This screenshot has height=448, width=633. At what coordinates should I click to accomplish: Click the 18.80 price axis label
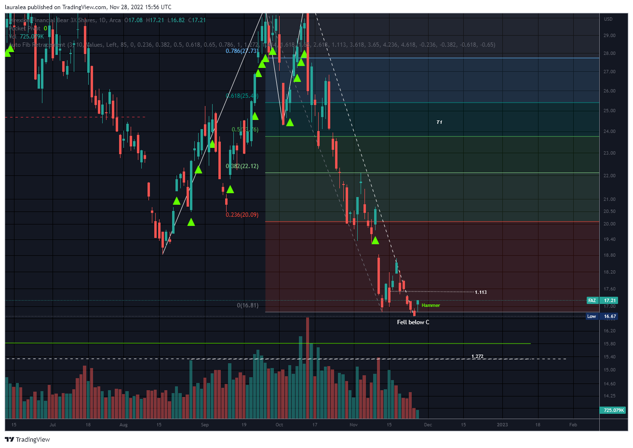609,255
